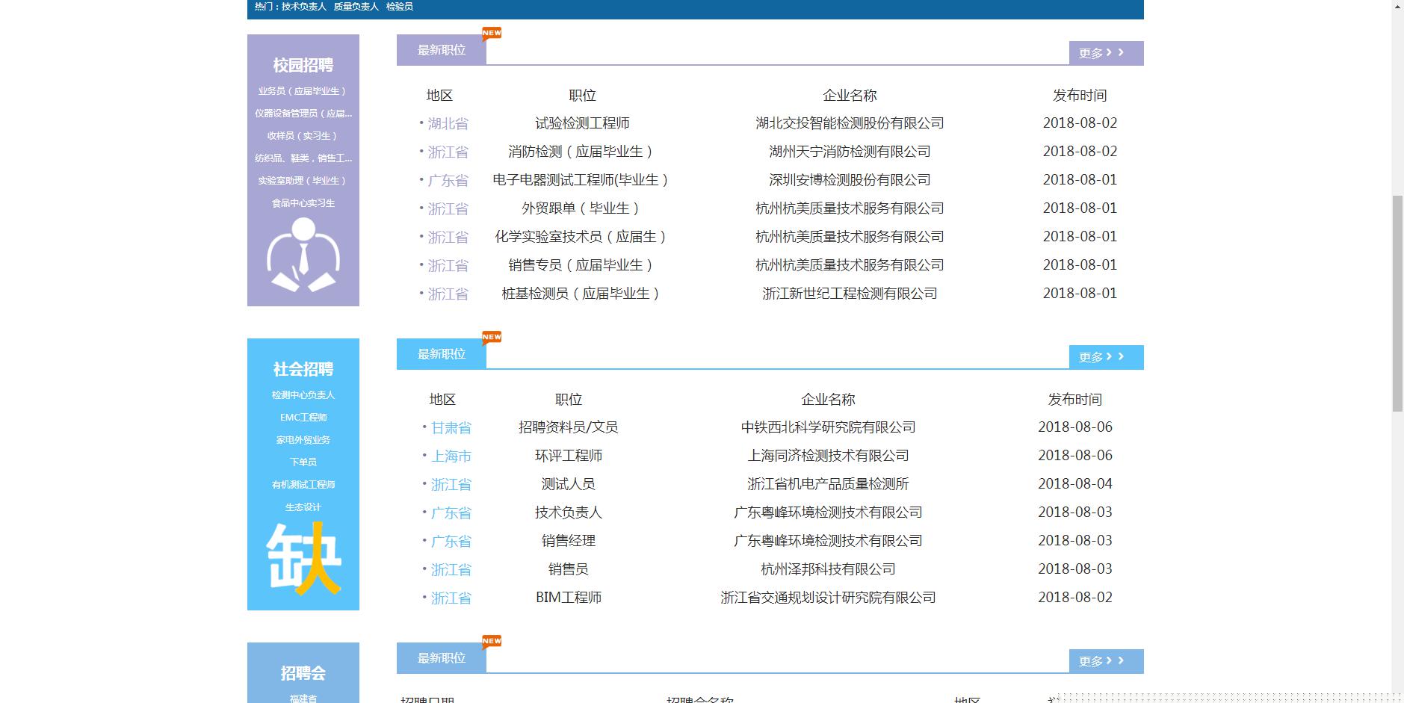Open BIM工程师 job posting
Image resolution: width=1404 pixels, height=703 pixels.
pyautogui.click(x=568, y=598)
